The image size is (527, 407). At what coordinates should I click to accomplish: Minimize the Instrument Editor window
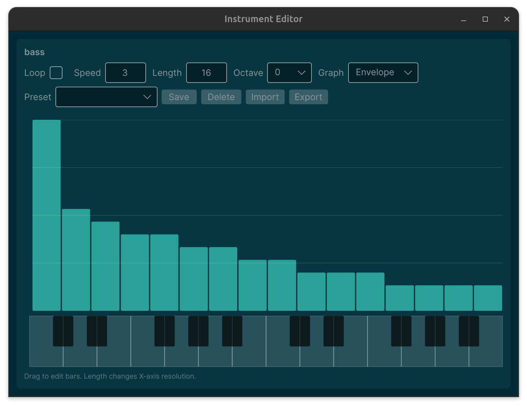[464, 19]
